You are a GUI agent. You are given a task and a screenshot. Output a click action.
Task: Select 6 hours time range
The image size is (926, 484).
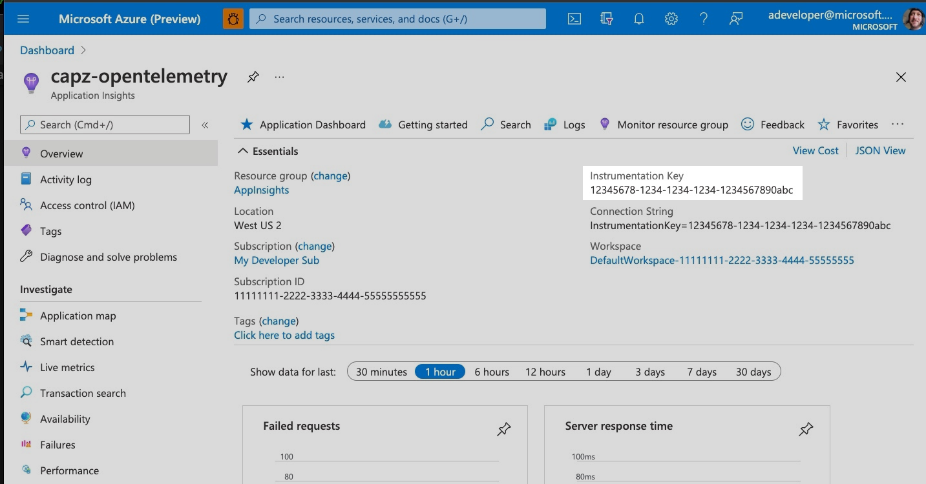coord(492,372)
